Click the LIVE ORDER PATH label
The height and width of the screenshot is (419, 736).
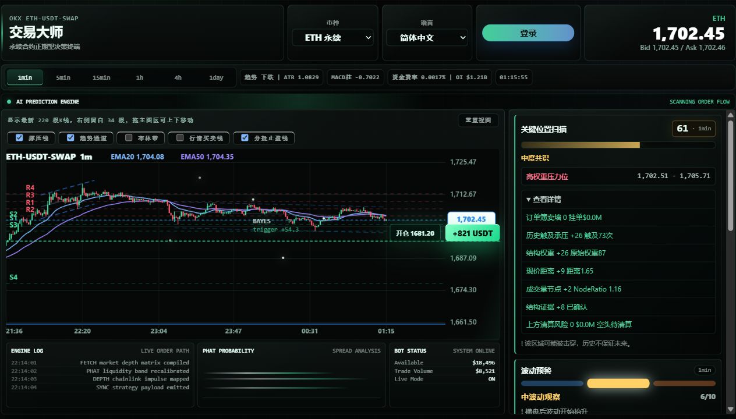(x=165, y=351)
